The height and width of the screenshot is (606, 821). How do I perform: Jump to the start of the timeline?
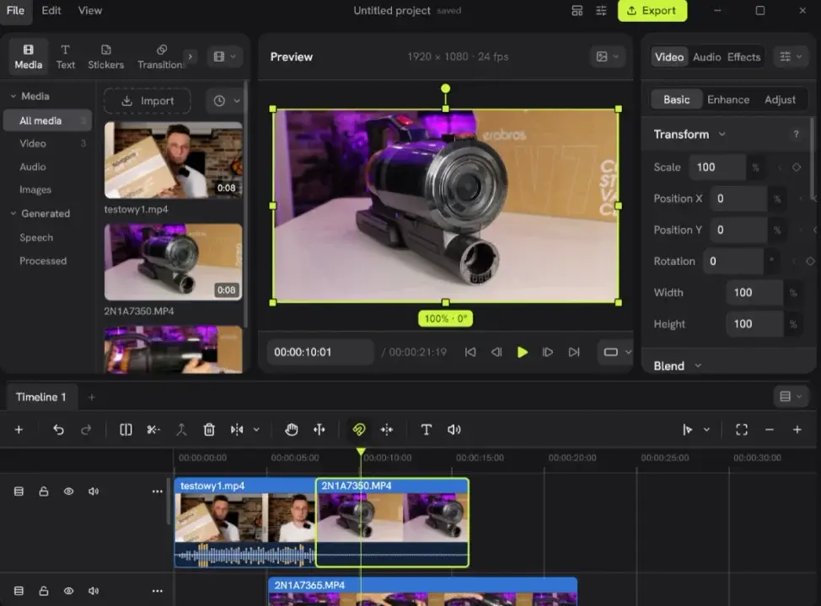click(470, 353)
